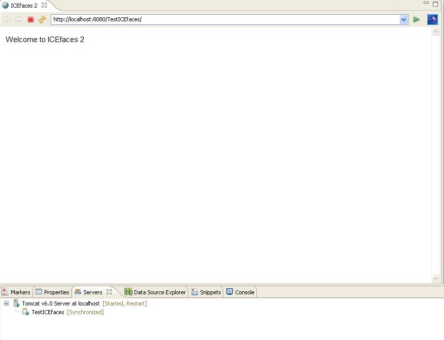The height and width of the screenshot is (340, 444).
Task: Open the URL history dropdown arrow
Action: tap(403, 19)
